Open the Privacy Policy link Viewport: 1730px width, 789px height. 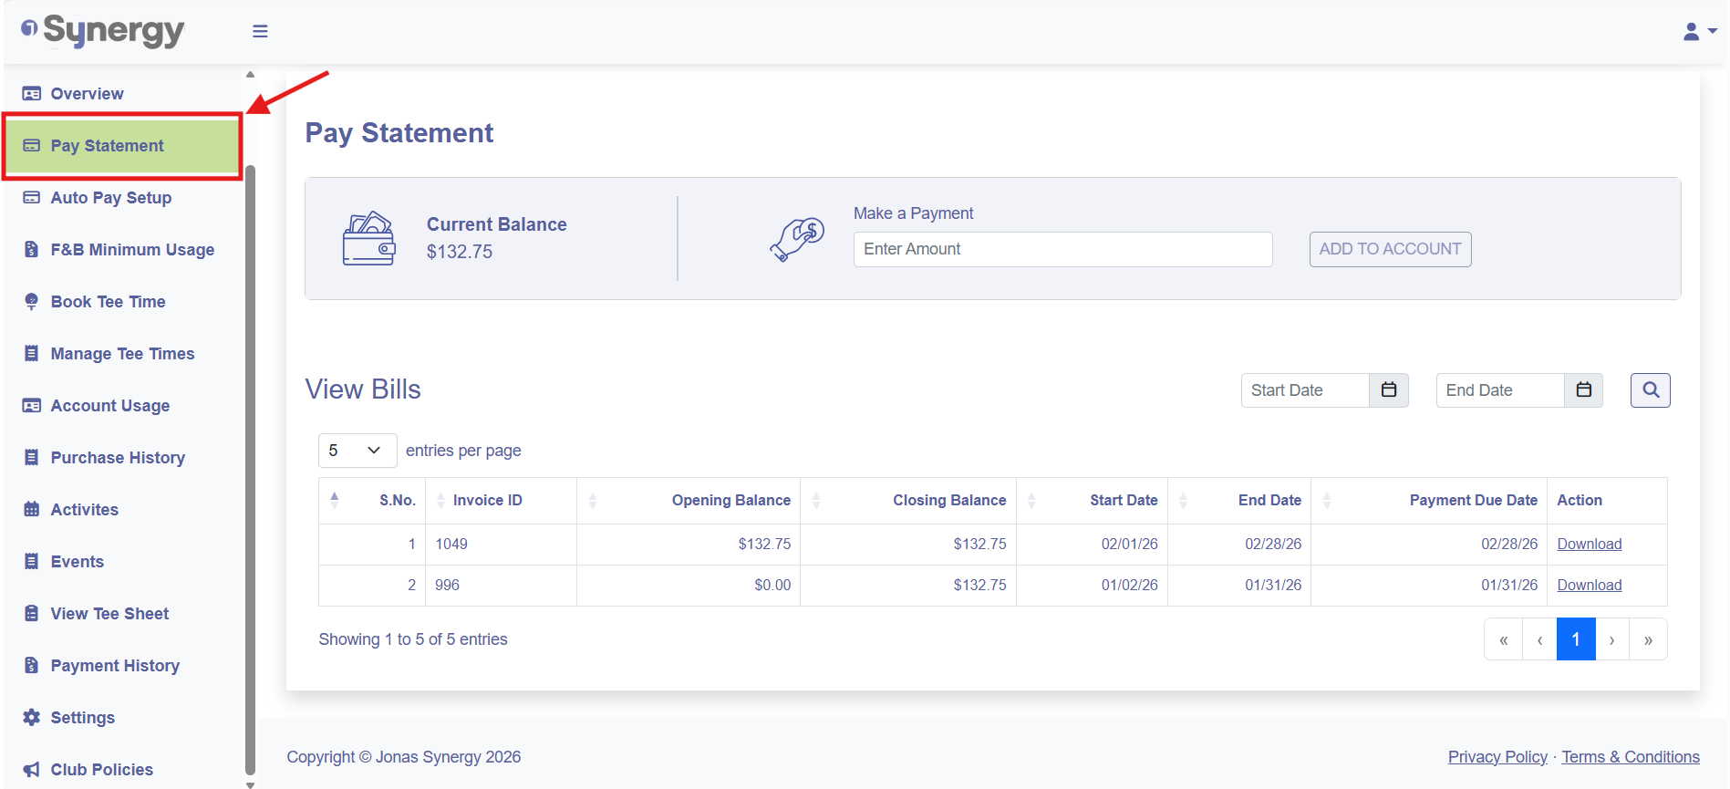1497,757
